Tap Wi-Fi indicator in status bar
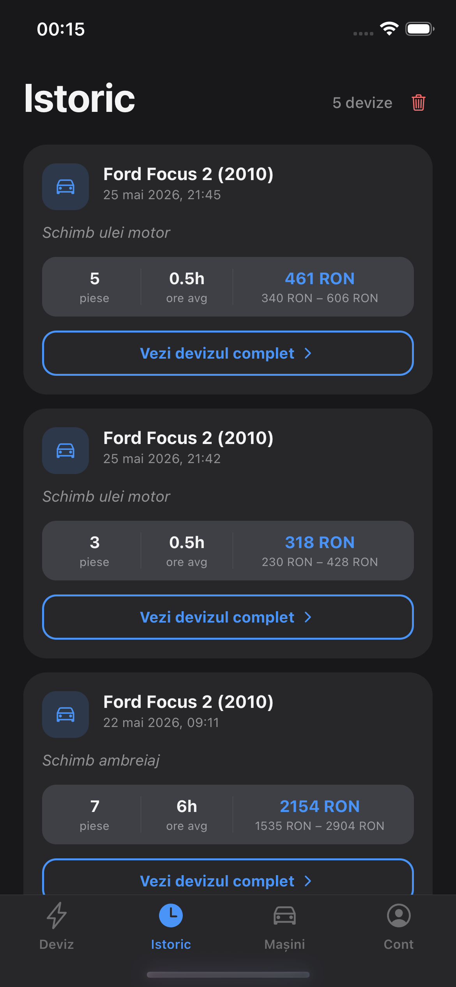The image size is (456, 987). coord(389,28)
